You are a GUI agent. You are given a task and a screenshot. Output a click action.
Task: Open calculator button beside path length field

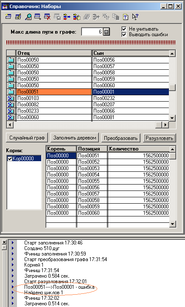[x=106, y=32]
